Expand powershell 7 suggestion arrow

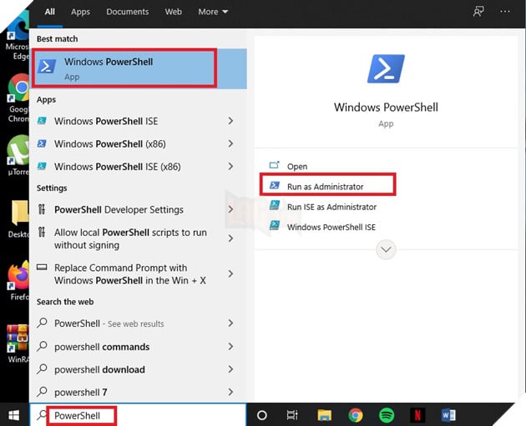tap(230, 392)
